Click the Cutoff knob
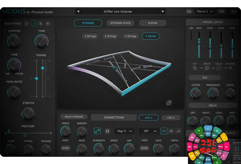241x164 pixels. [196, 93]
